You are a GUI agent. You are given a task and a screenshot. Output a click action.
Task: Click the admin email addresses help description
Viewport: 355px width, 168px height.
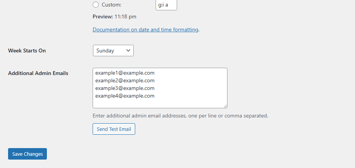(x=180, y=116)
